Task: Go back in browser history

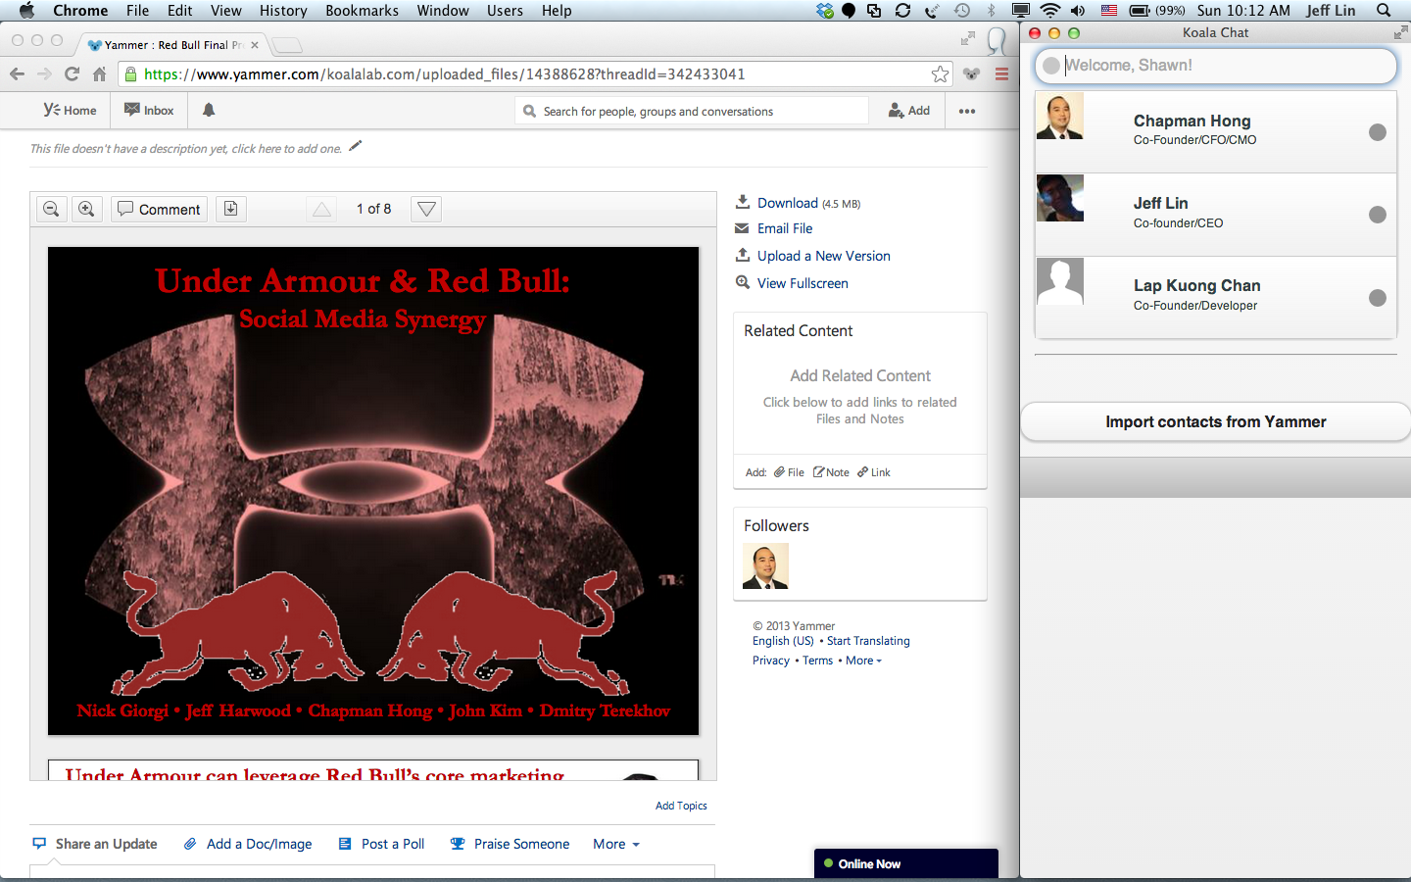Action: [17, 74]
